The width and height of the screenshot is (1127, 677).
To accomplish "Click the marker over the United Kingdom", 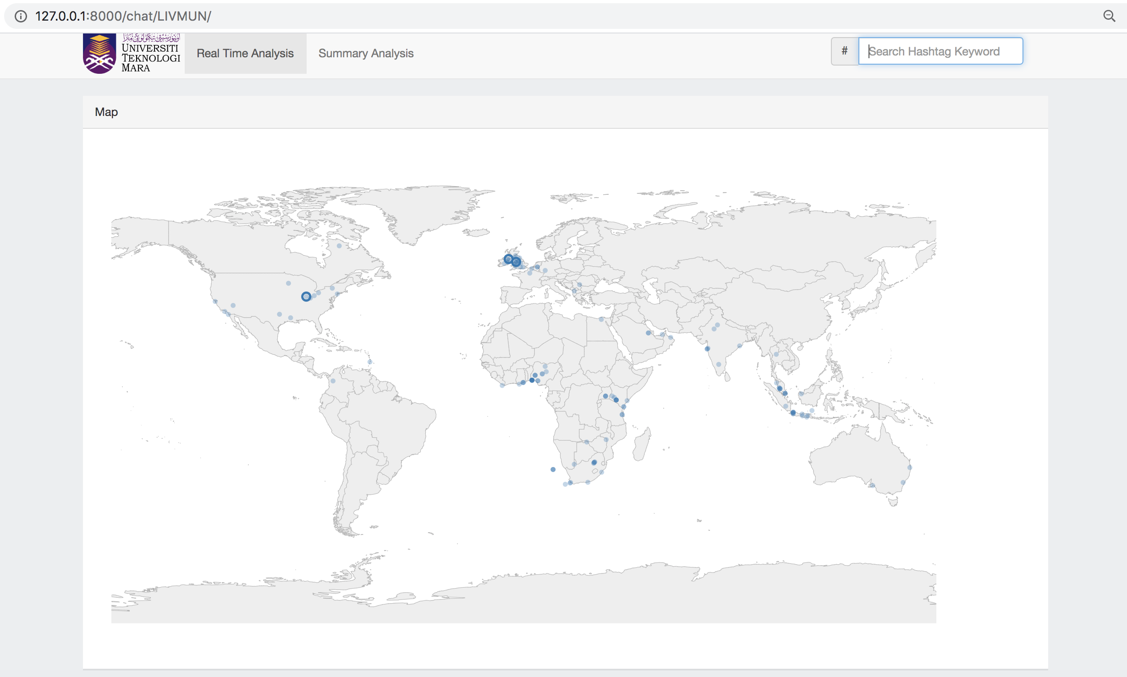I will click(517, 262).
